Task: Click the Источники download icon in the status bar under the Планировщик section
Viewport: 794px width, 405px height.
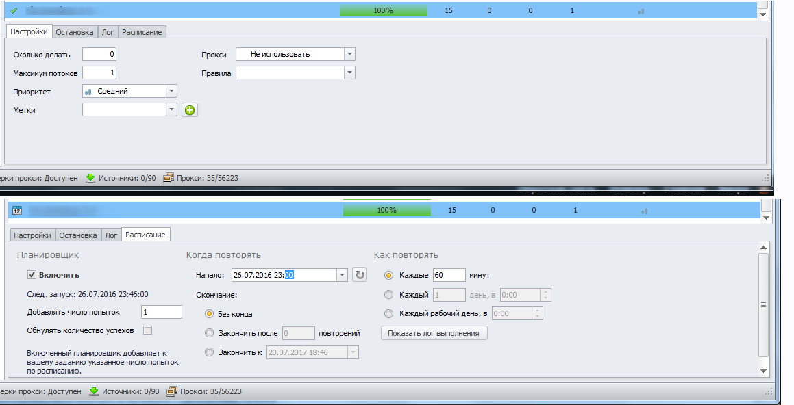Action: (x=94, y=391)
